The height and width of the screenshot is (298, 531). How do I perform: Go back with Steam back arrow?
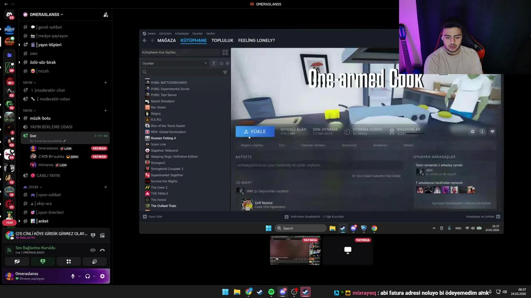(144, 40)
